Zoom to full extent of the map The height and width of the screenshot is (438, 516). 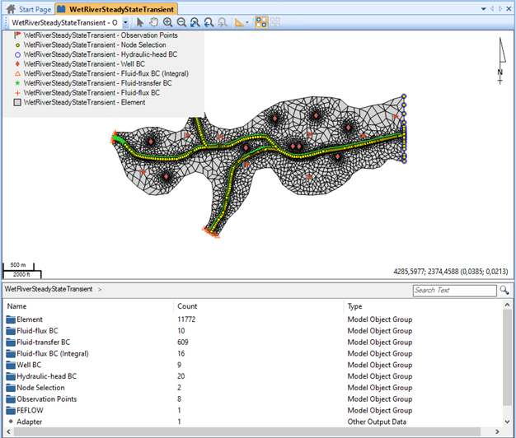[x=195, y=22]
